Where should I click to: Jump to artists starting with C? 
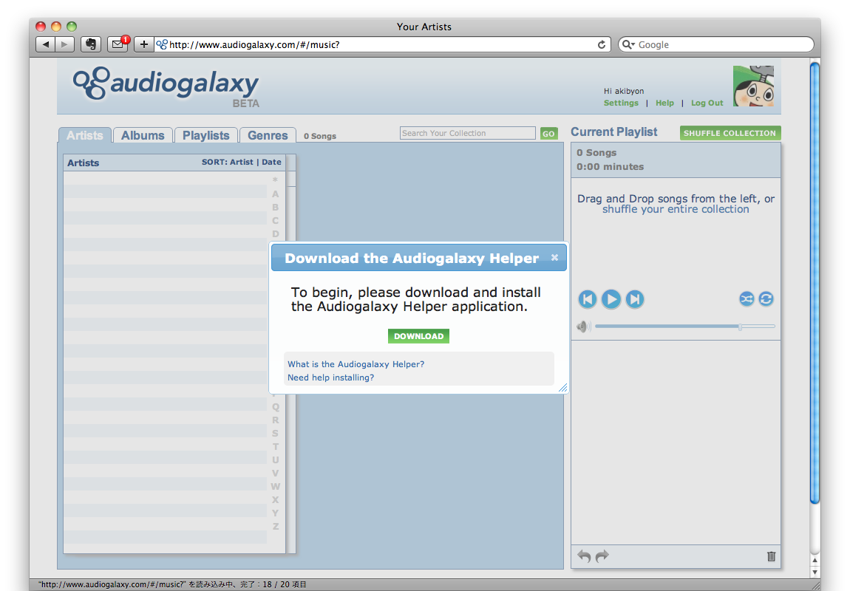276,220
